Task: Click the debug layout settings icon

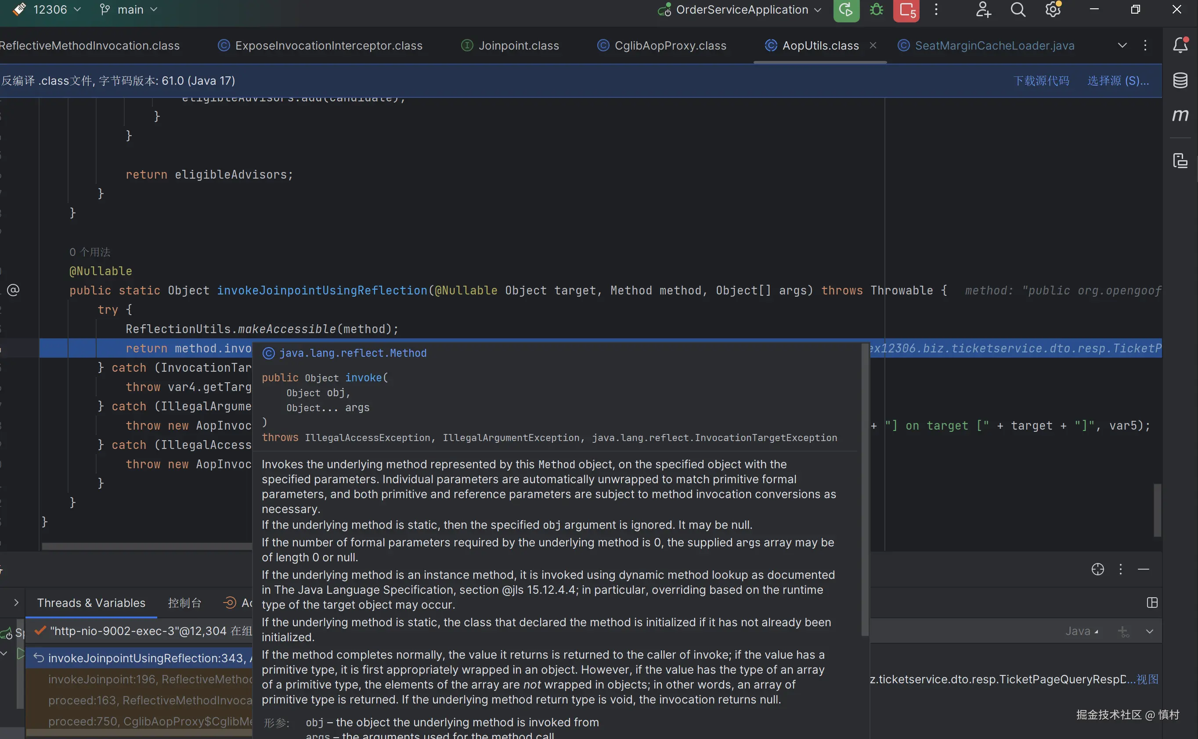Action: [1152, 603]
